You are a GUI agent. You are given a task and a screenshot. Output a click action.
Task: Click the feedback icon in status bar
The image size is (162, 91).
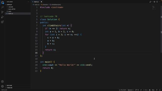click(x=157, y=90)
